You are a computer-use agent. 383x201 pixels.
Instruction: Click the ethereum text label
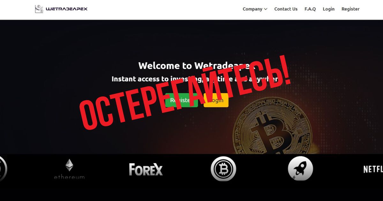(69, 177)
